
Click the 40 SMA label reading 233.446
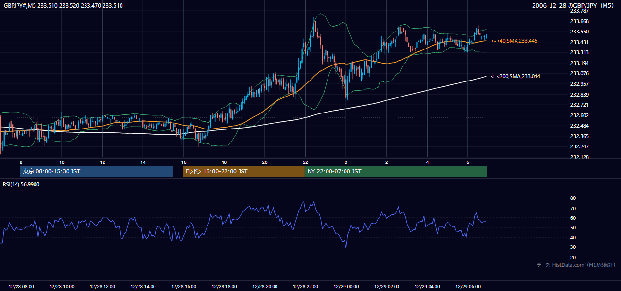click(x=514, y=41)
